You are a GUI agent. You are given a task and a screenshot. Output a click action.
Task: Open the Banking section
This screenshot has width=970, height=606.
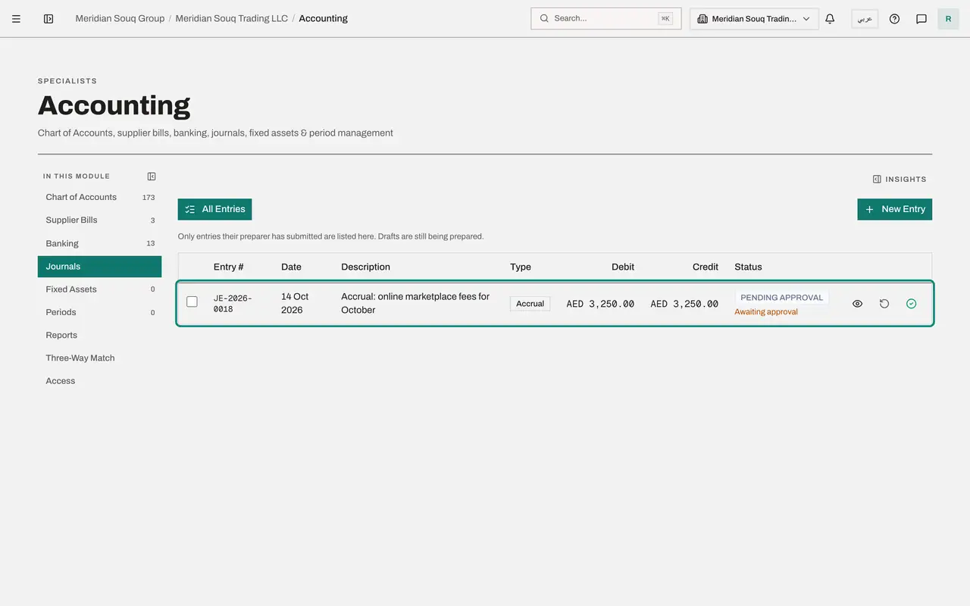[99, 243]
